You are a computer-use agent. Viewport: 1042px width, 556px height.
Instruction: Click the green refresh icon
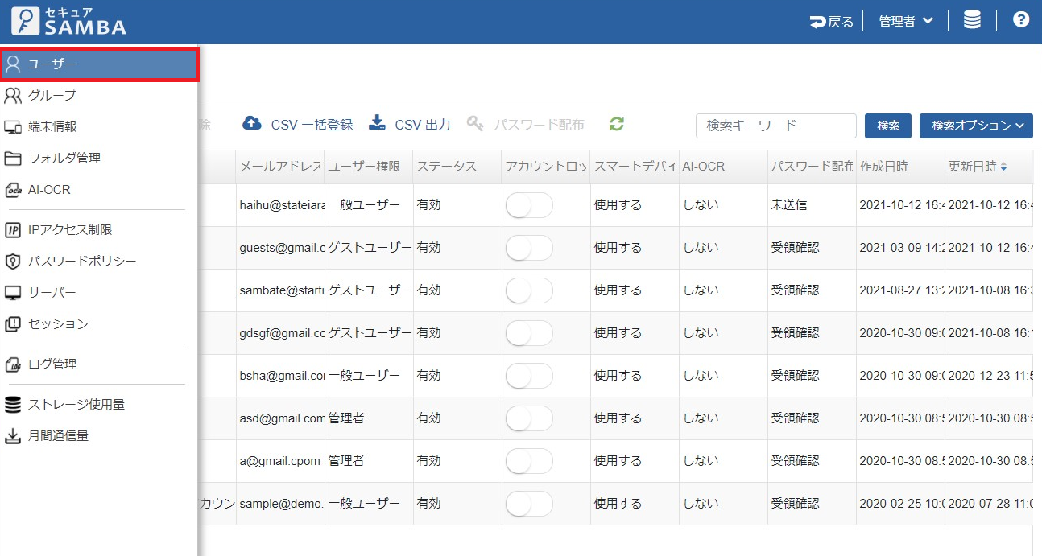(x=617, y=124)
